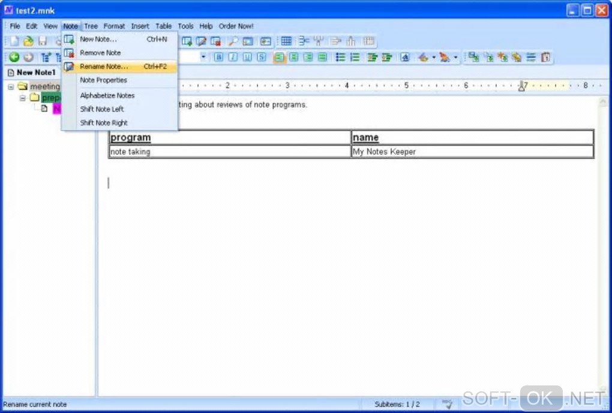This screenshot has height=413, width=612.
Task: Click the note page icon under prep folder
Action: click(x=44, y=108)
